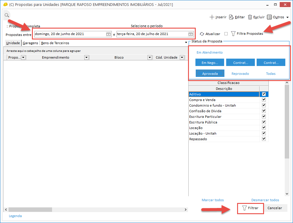Image resolution: width=293 pixels, height=223 pixels.
Task: Click the funnel icon beside Filtra Propostas
Action: point(233,34)
